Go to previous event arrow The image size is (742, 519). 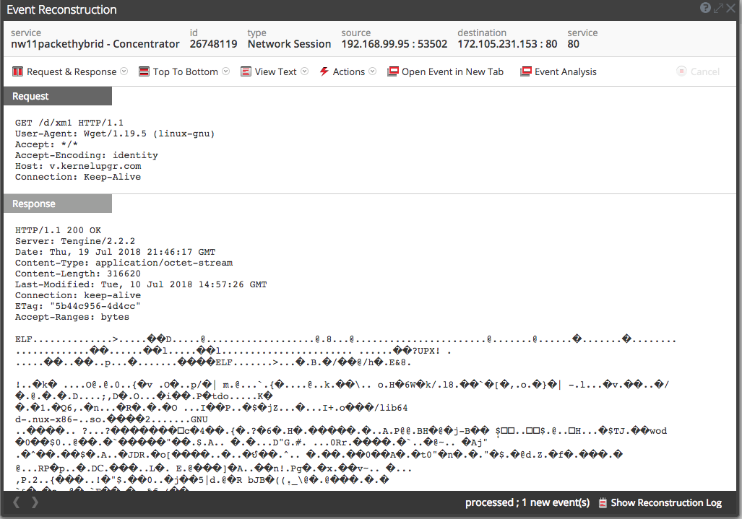pyautogui.click(x=16, y=502)
